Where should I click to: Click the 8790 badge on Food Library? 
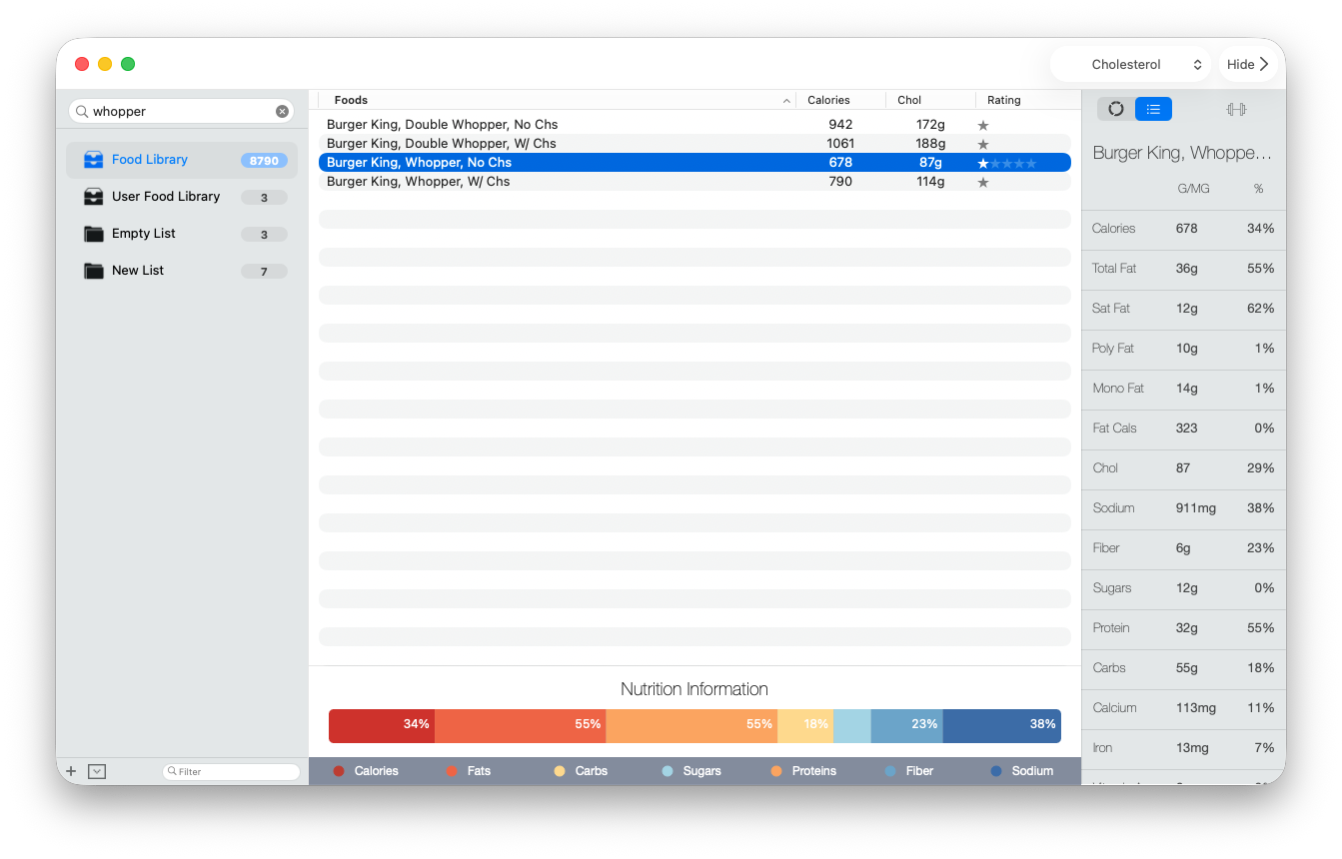point(264,160)
